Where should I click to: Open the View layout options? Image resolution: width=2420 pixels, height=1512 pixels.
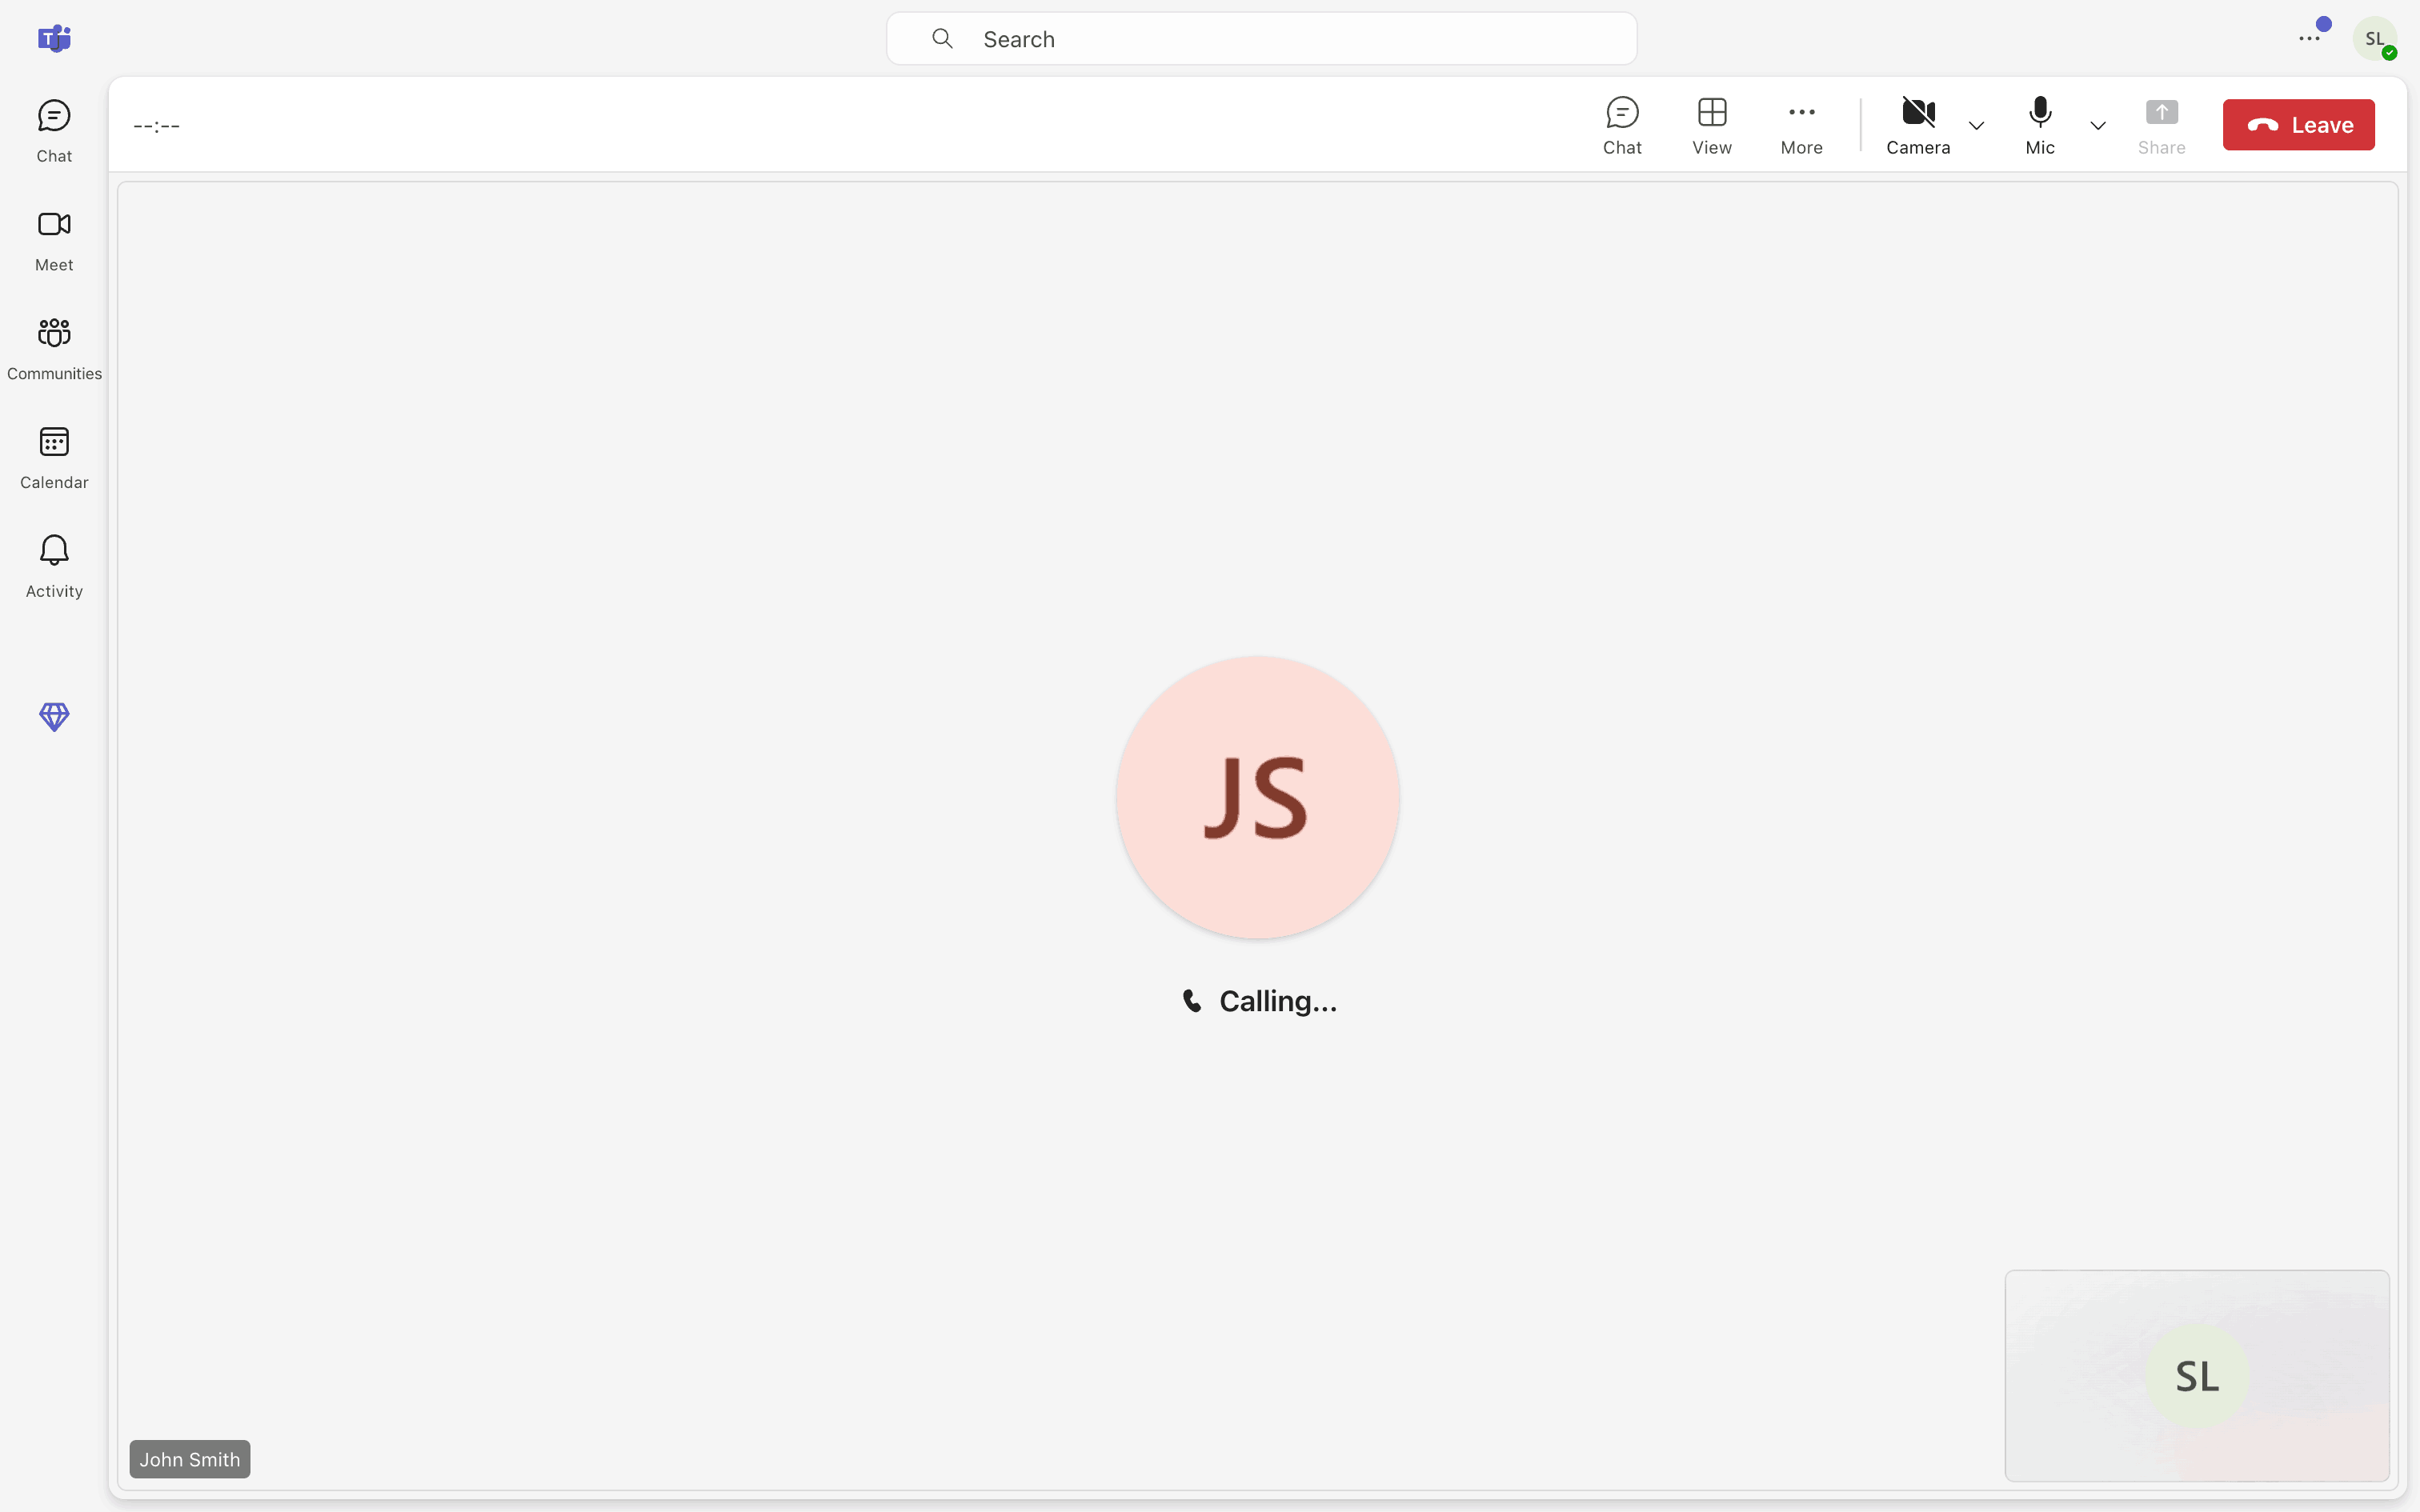[x=1711, y=125]
